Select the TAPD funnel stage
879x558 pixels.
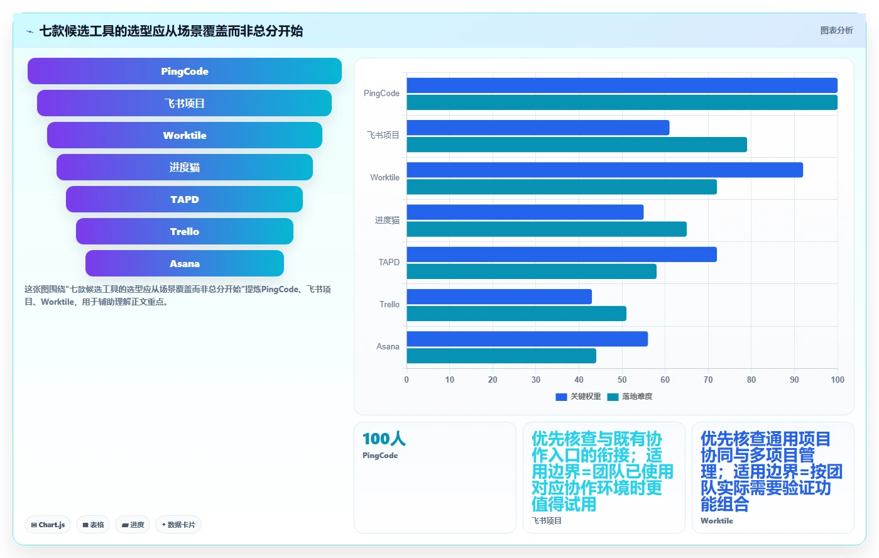pos(185,199)
